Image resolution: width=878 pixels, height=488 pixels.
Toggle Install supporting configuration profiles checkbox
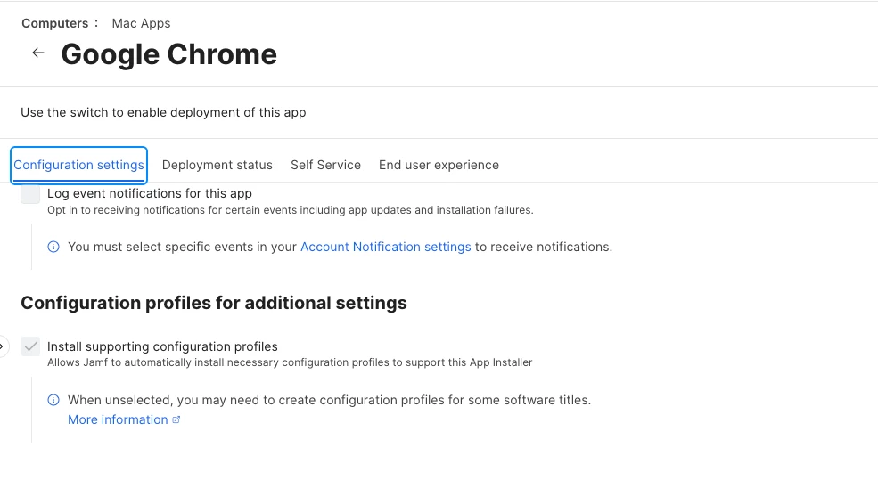click(30, 346)
